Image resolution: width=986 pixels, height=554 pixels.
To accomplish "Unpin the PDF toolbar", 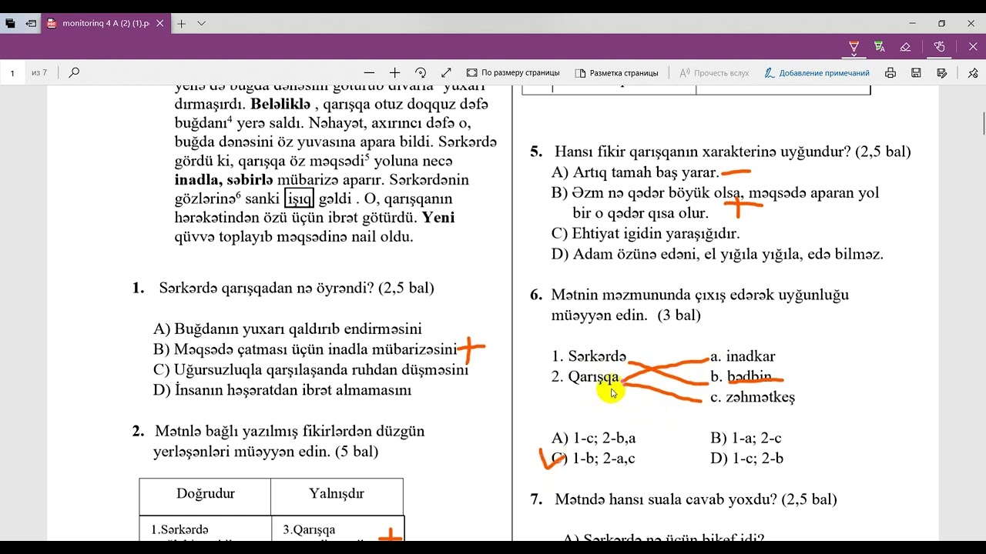I will click(973, 72).
